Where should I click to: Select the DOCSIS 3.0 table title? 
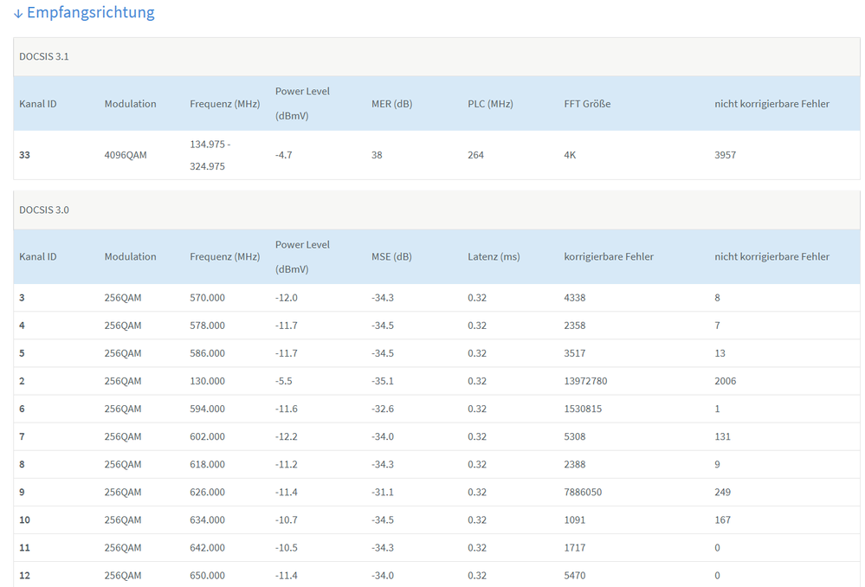click(x=44, y=210)
